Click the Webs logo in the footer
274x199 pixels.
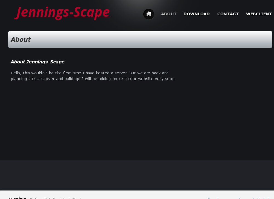(x=17, y=198)
